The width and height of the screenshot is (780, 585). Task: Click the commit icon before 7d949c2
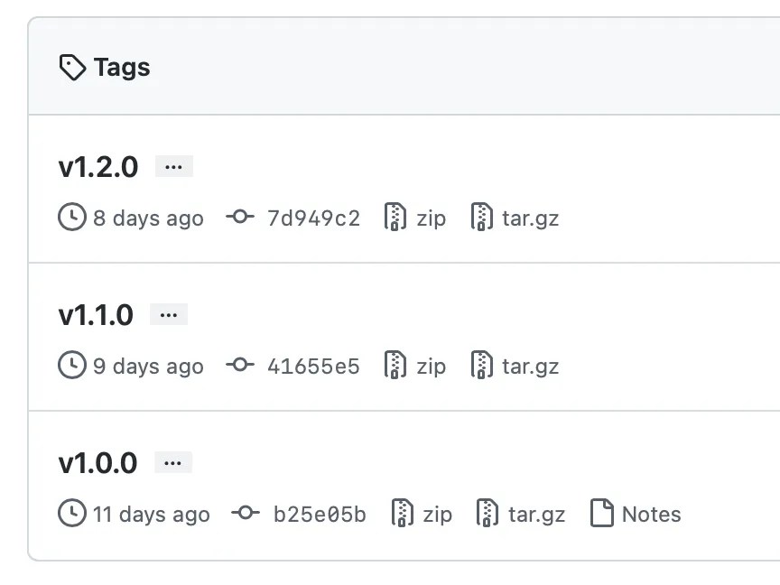[x=240, y=217]
